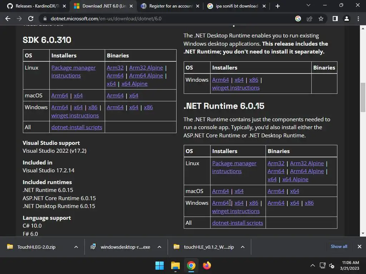Open SDK Linux Package manager instructions

pos(73,71)
